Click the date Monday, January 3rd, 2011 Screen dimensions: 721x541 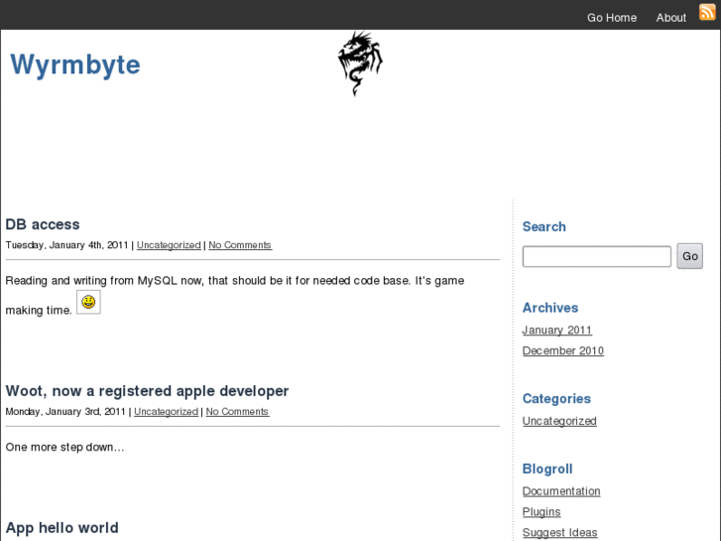pyautogui.click(x=65, y=412)
